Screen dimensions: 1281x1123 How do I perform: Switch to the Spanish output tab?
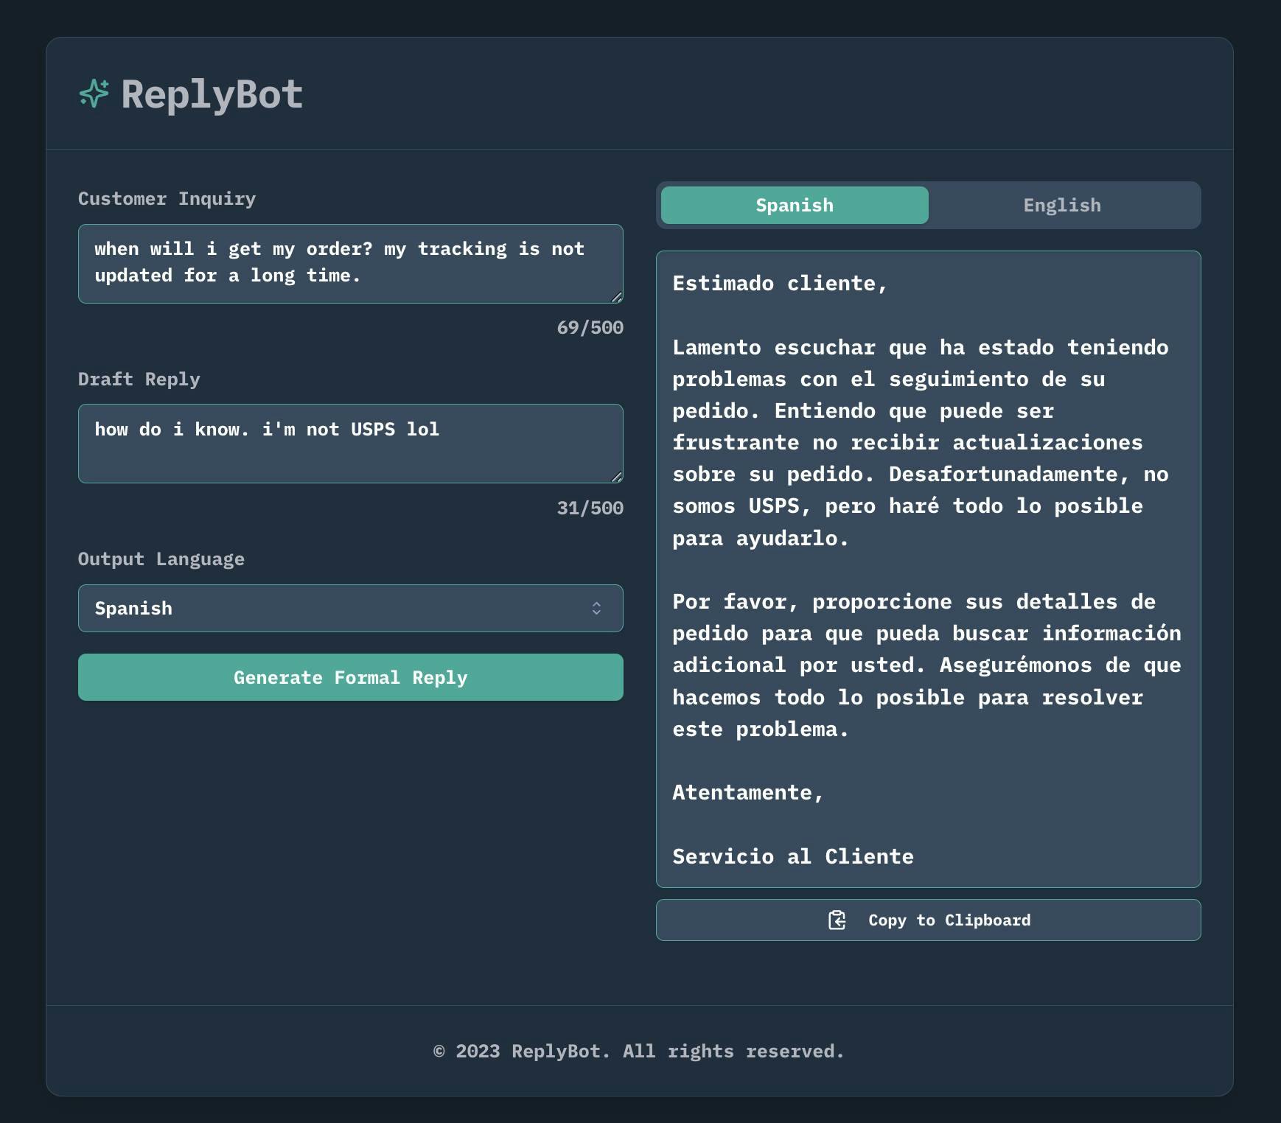tap(794, 205)
